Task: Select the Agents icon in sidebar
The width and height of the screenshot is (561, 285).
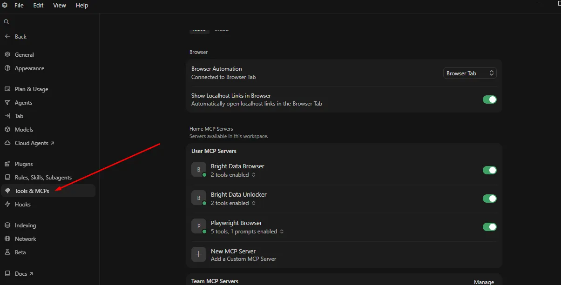Action: 7,103
